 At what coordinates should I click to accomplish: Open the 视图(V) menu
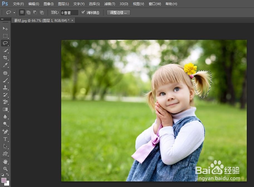[139, 4]
